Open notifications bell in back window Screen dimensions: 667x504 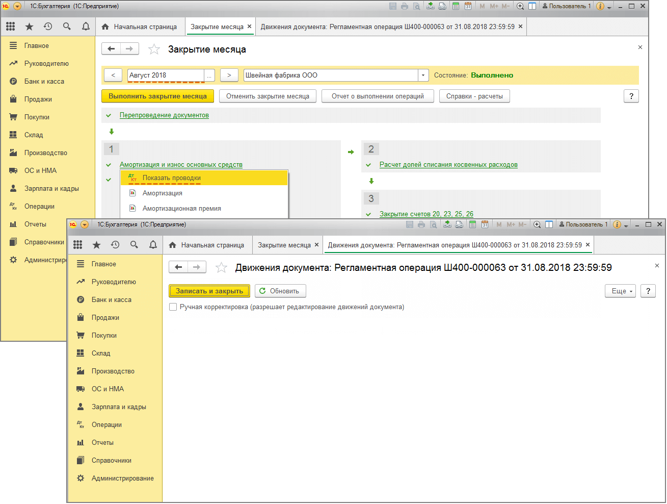point(86,27)
